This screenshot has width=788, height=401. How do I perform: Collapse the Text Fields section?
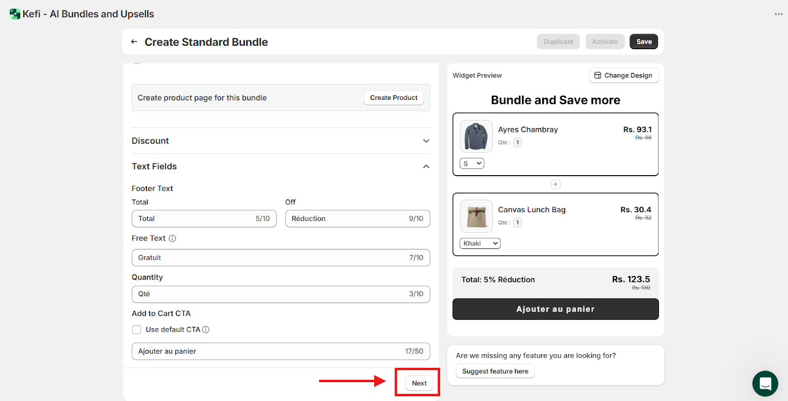pyautogui.click(x=426, y=166)
